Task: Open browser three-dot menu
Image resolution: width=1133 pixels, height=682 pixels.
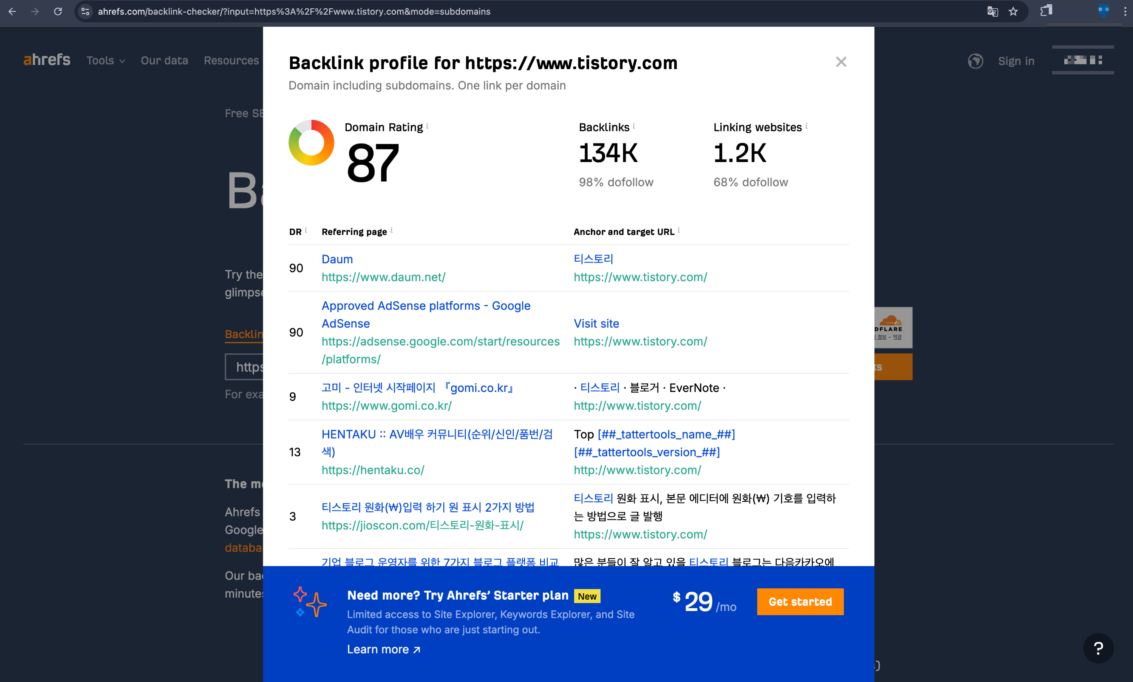Action: pos(1125,11)
